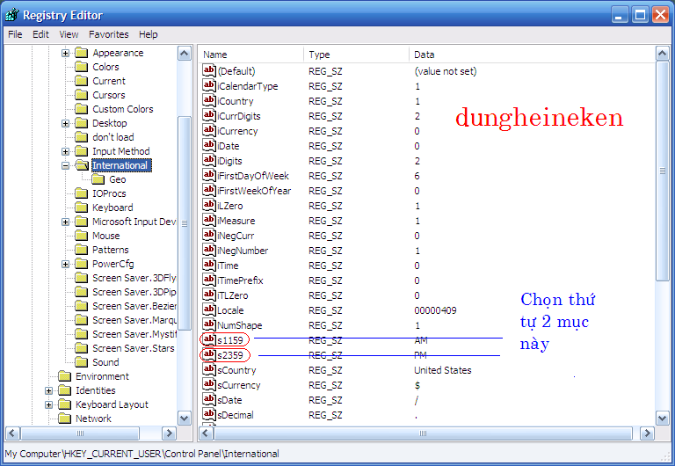Expand the Input Method key

tap(65, 151)
